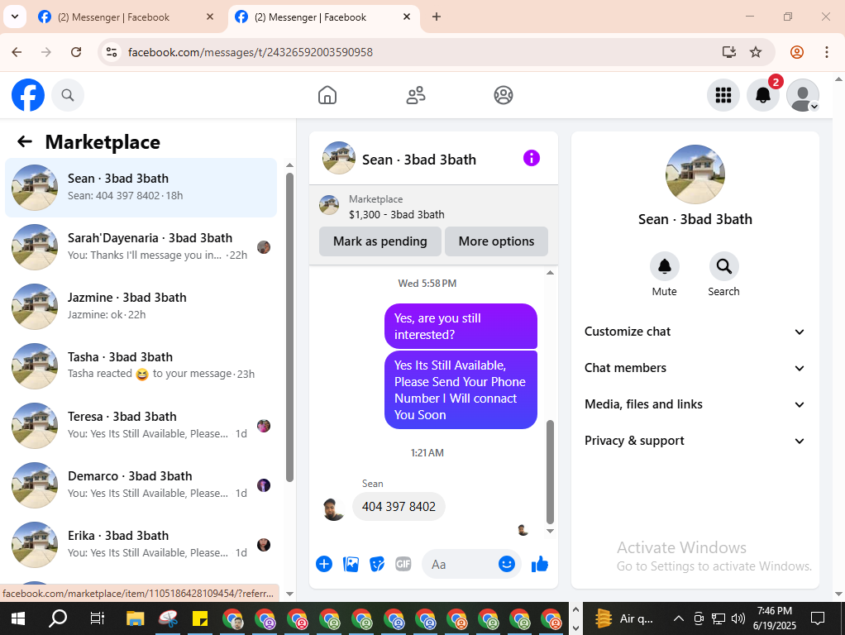Screen dimensions: 845x635
Task: Click the chat messages scrollbar
Action: 550,471
